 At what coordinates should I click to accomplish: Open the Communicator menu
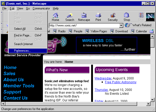41,9
